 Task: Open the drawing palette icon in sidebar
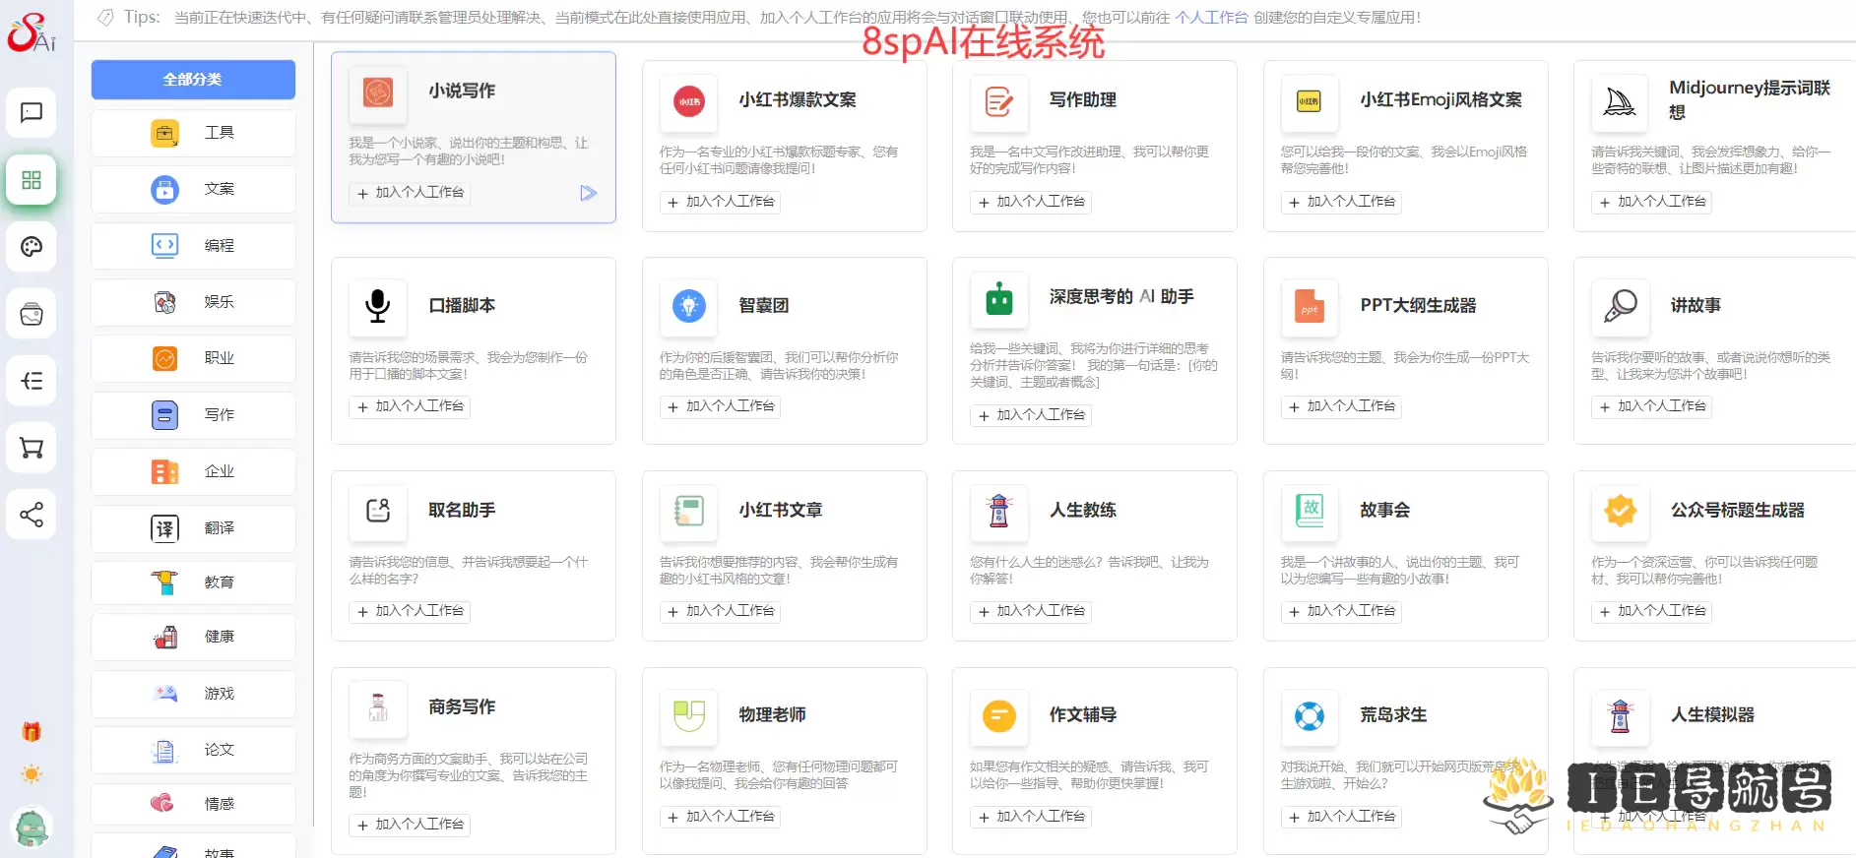point(32,247)
